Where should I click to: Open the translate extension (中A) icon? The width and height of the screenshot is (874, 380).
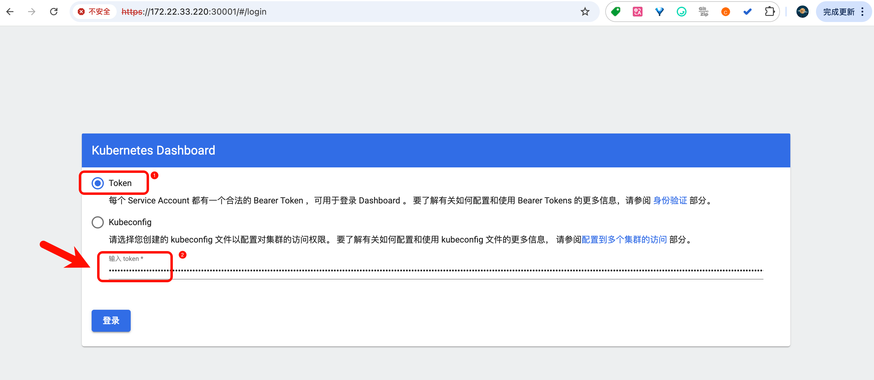637,12
